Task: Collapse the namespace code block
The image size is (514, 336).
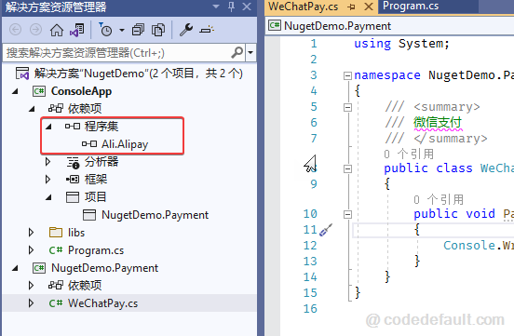Action: point(347,75)
